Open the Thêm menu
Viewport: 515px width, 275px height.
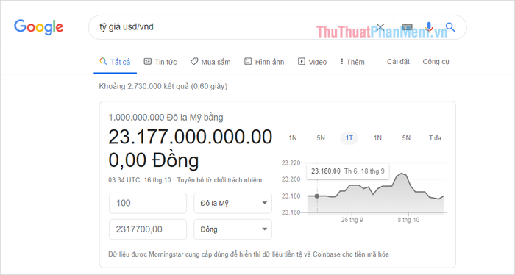pos(352,62)
